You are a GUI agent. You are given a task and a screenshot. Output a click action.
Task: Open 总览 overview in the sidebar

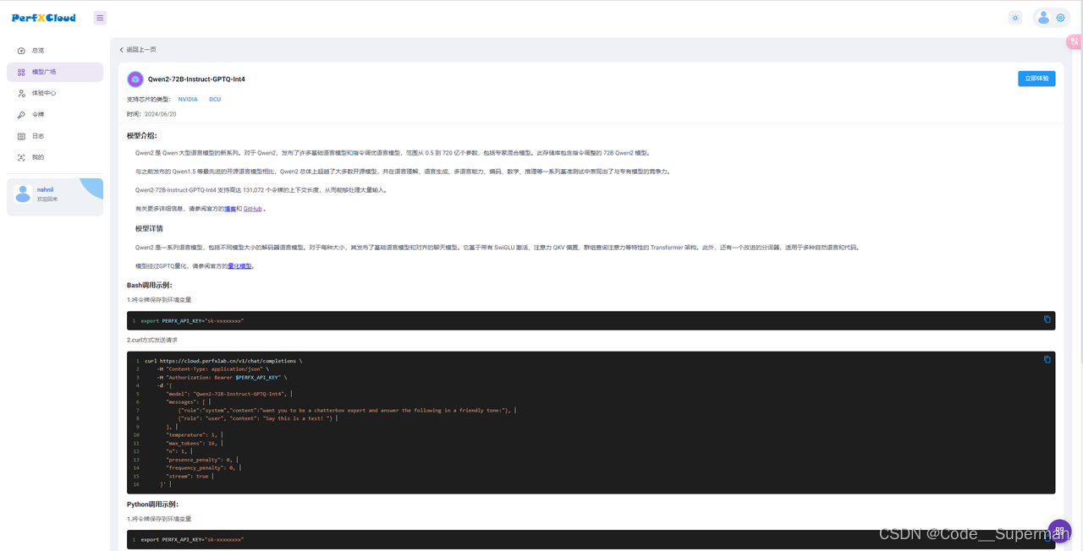55,51
